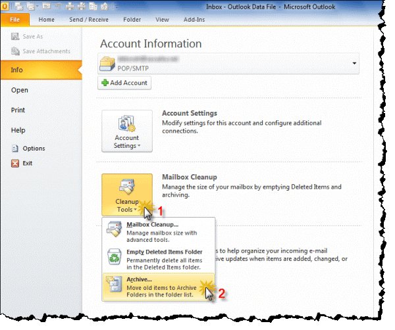Switch to the Folder ribbon tab
This screenshot has width=395, height=330.
132,20
